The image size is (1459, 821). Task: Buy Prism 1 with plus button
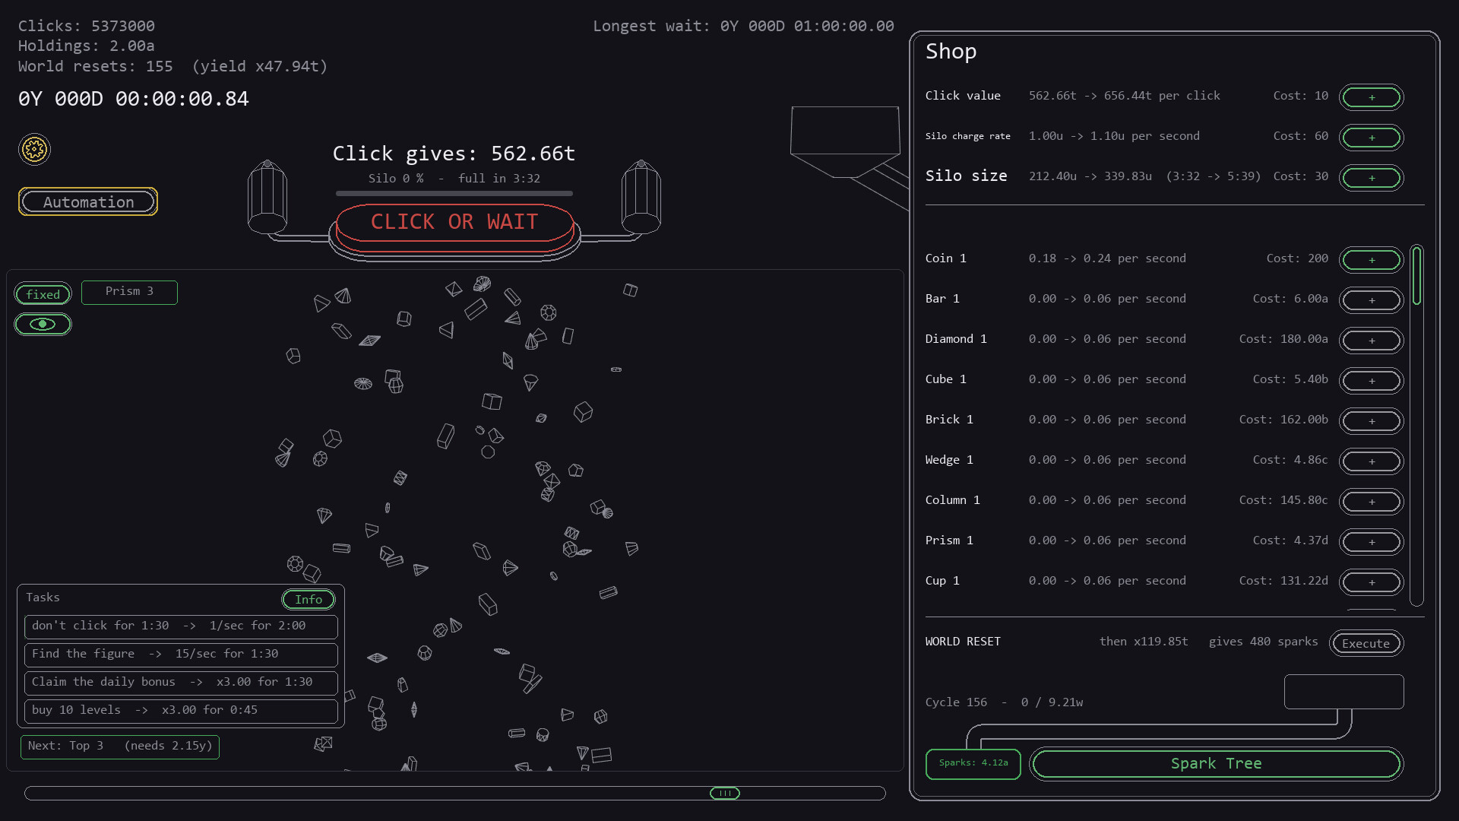coord(1371,542)
